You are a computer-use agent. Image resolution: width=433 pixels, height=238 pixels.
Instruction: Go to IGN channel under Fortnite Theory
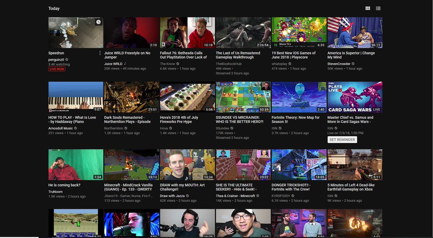point(274,128)
